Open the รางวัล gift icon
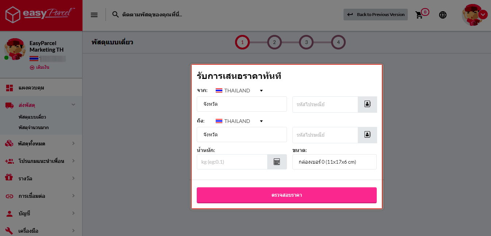491x236 pixels. click(x=9, y=178)
